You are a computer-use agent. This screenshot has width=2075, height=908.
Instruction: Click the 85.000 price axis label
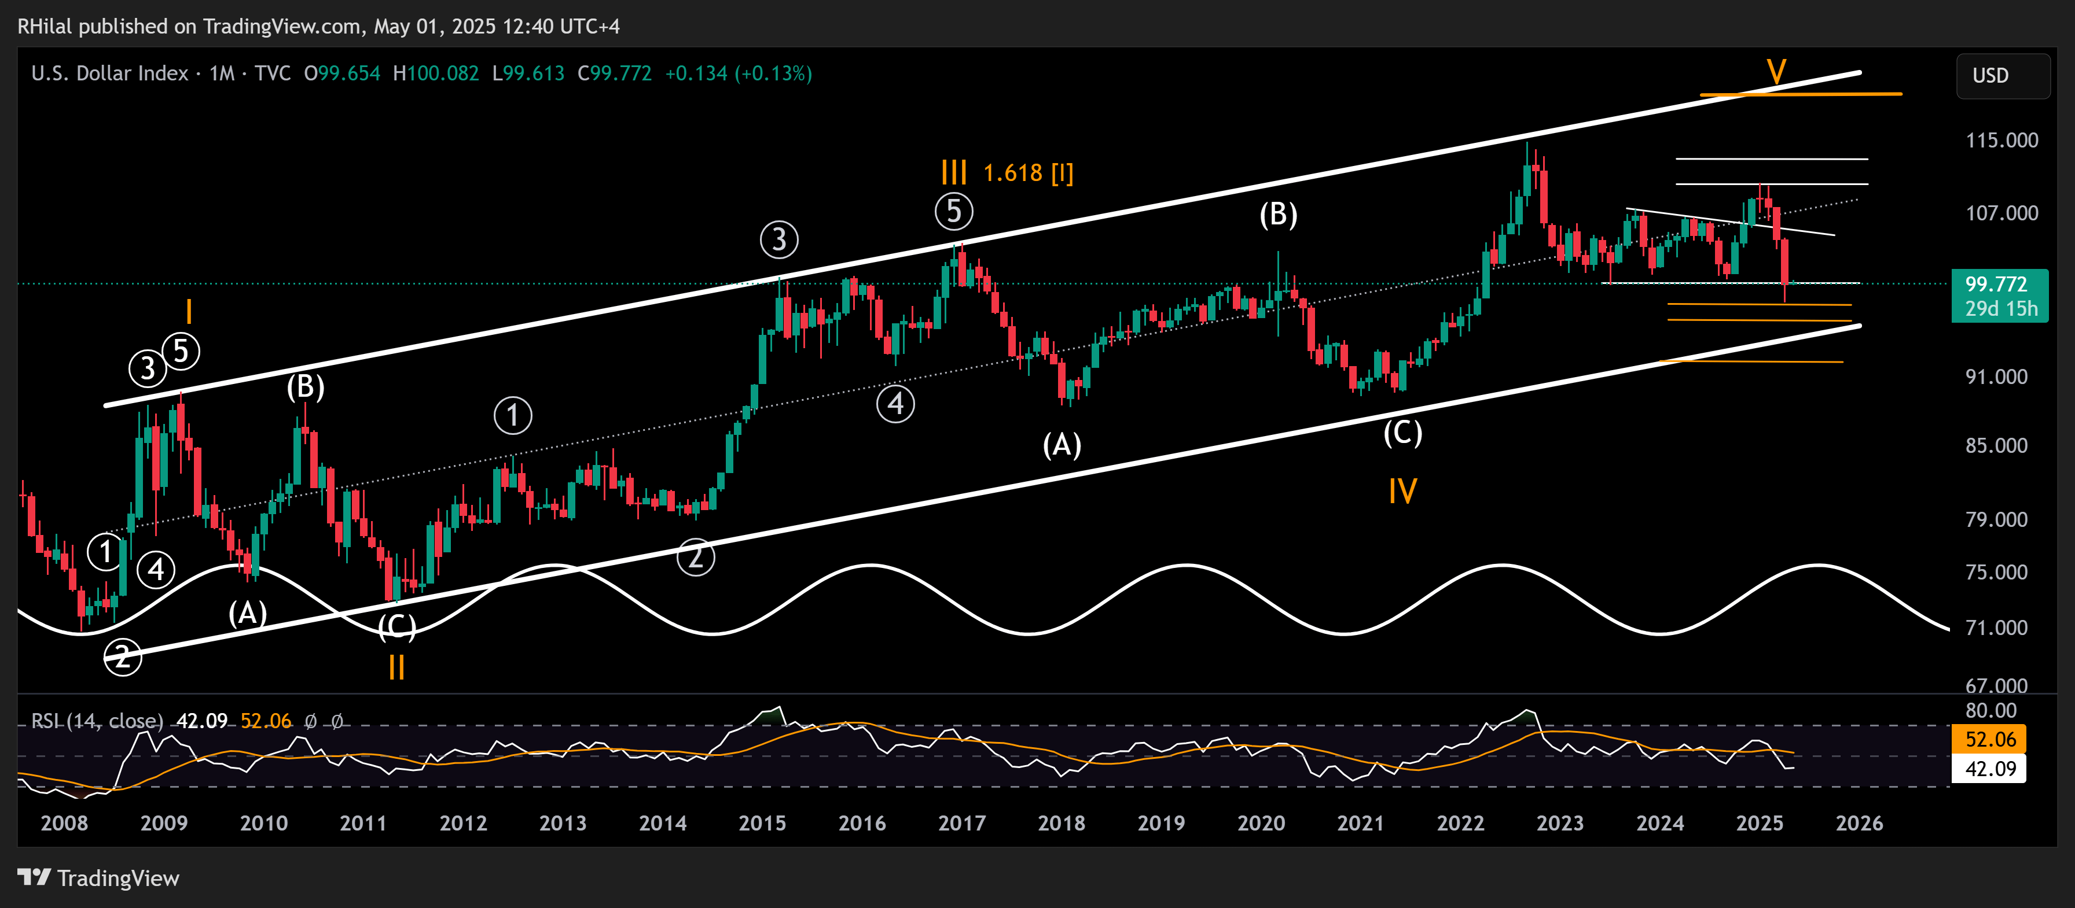pyautogui.click(x=1996, y=445)
